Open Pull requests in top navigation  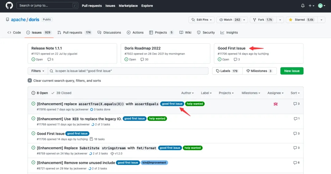(x=92, y=6)
